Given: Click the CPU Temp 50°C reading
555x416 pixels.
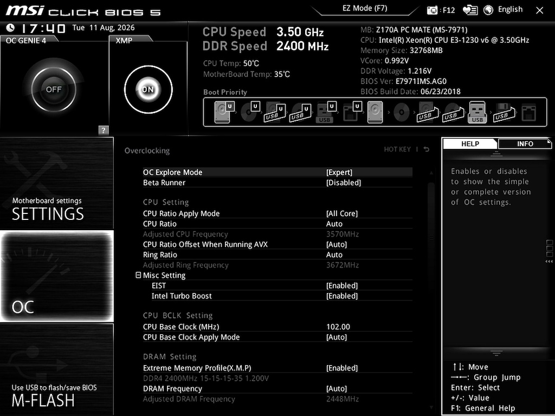Looking at the screenshot, I should pyautogui.click(x=231, y=63).
